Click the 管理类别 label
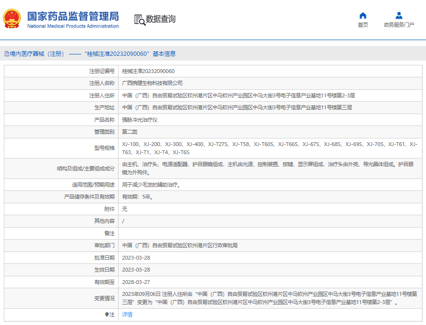The width and height of the screenshot is (426, 325). click(x=104, y=132)
